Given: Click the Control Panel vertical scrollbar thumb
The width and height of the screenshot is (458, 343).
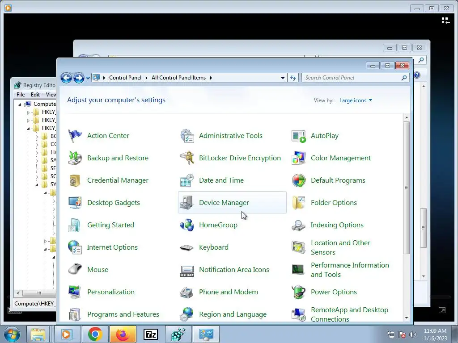Looking at the screenshot, I should point(406,188).
